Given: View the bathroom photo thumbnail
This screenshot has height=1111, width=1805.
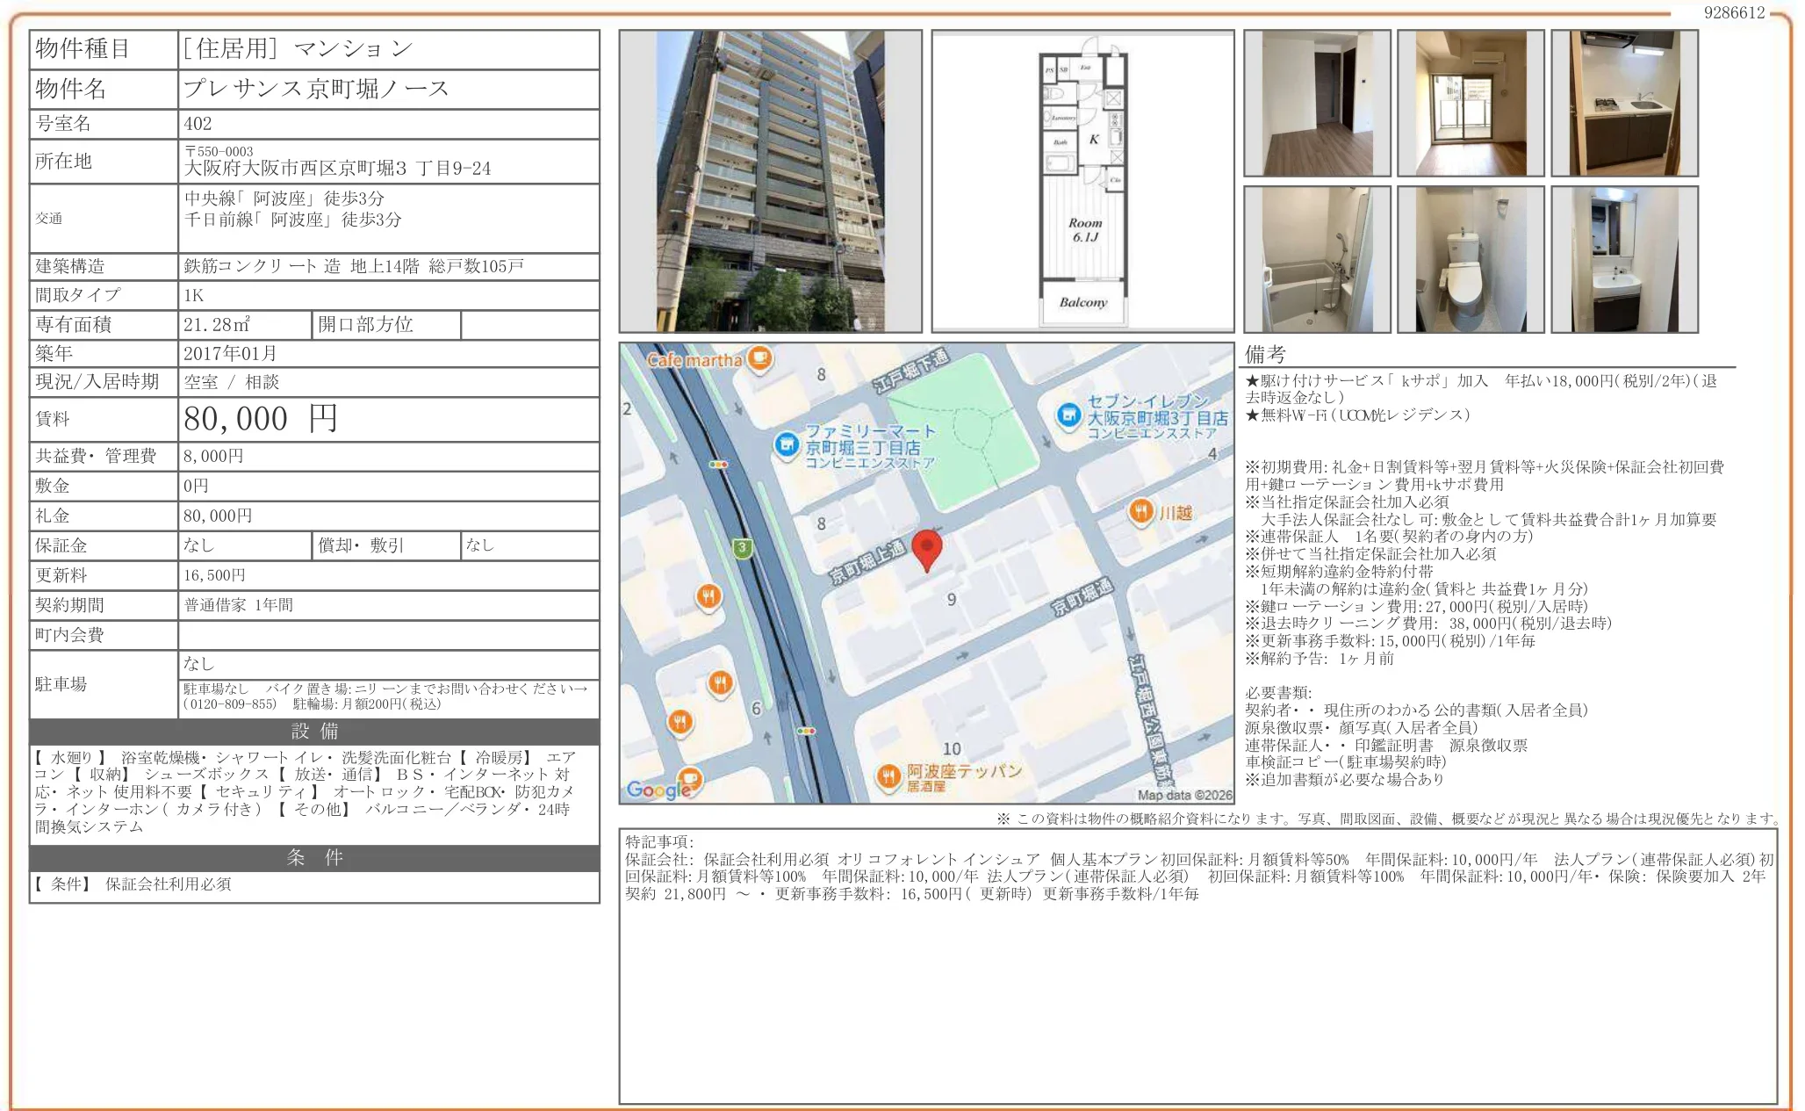Looking at the screenshot, I should pos(1316,259).
